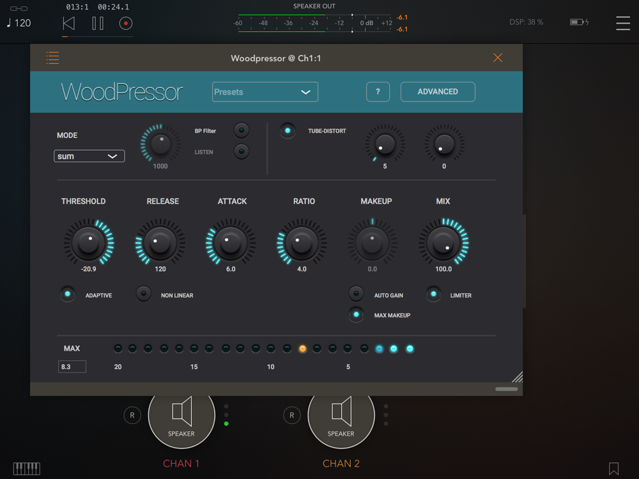Click the elapsed time 00:24.1 display
639x479 pixels.
pos(113,7)
